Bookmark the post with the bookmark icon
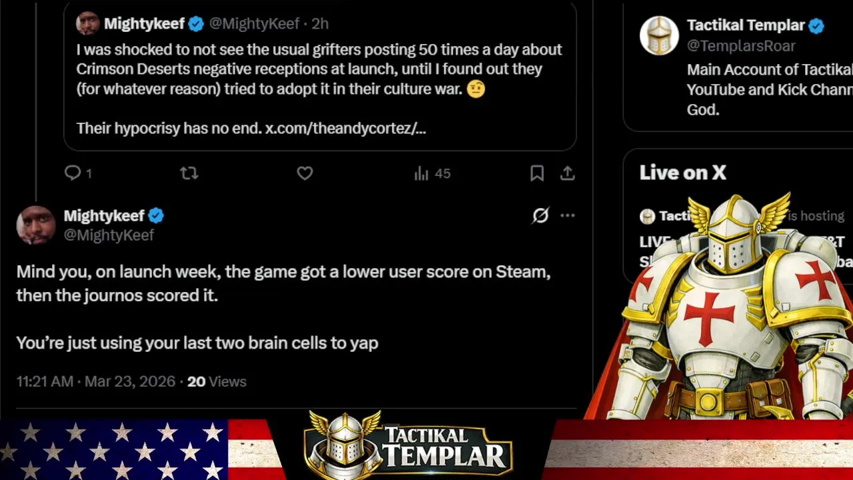The image size is (853, 480). point(536,173)
